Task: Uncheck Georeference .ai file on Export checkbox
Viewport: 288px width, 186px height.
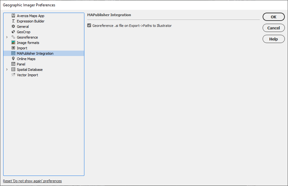Action: click(x=89, y=26)
